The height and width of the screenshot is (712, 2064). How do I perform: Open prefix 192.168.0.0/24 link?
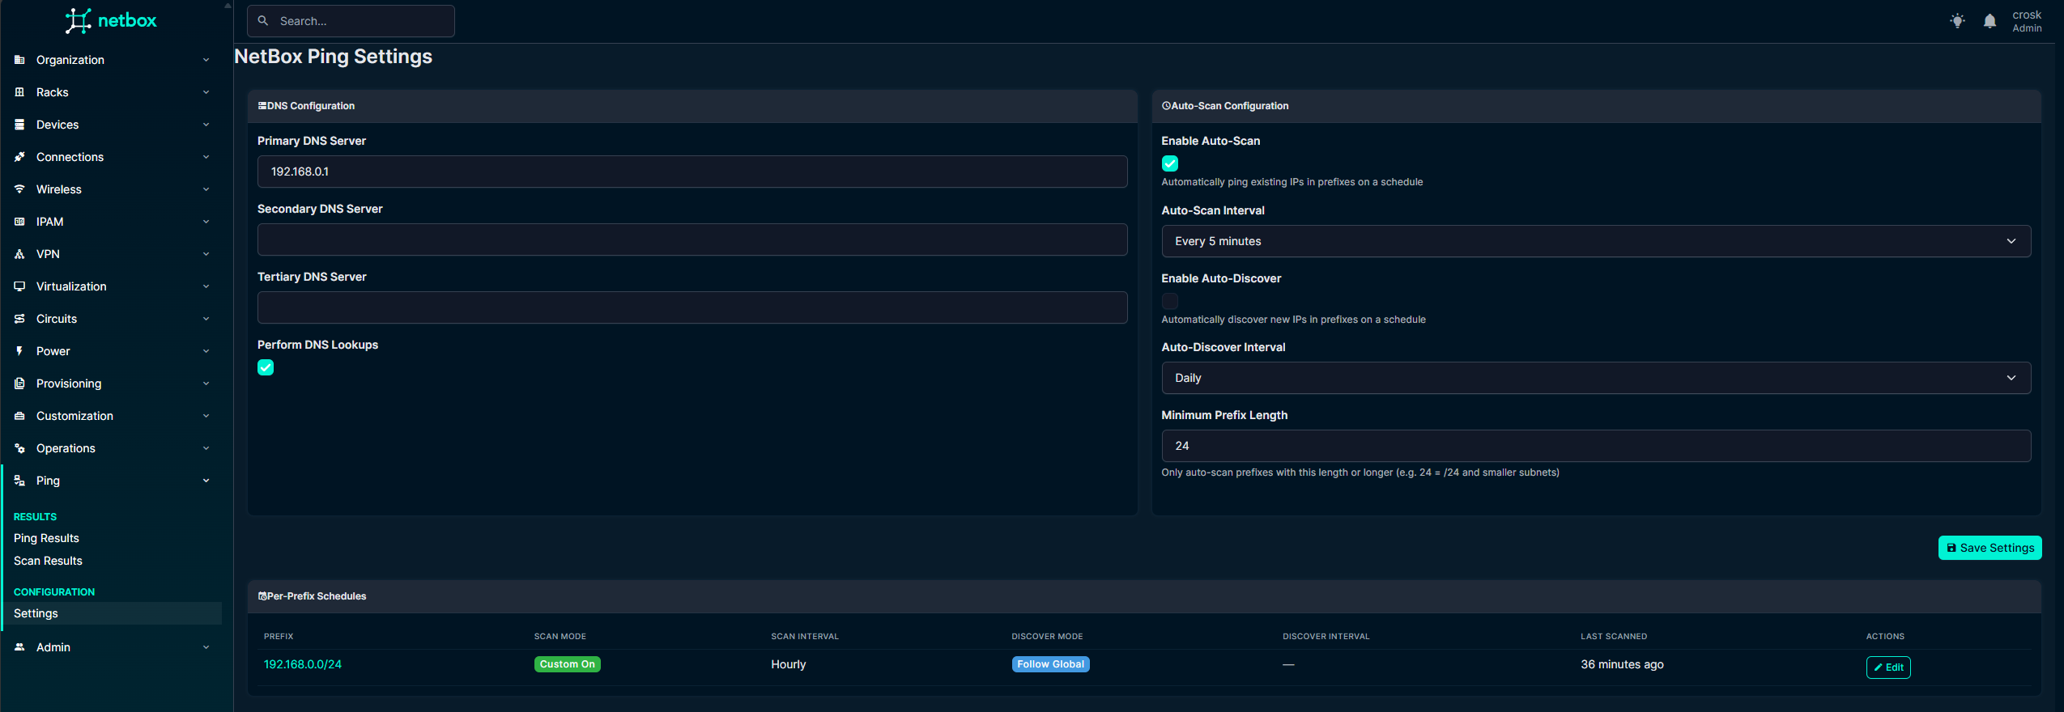point(303,664)
